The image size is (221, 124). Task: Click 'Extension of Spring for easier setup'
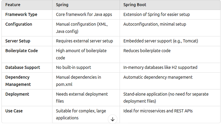[x=157, y=15]
